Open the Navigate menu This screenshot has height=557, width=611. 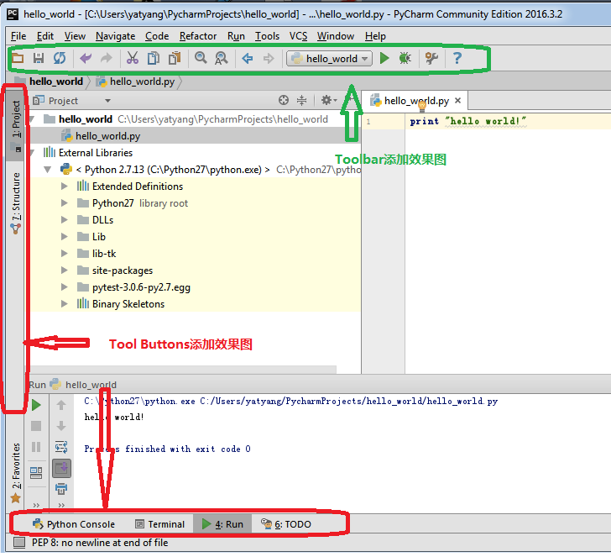click(115, 36)
